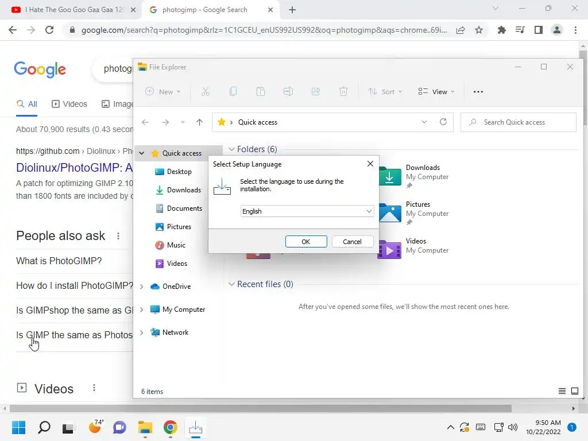Select Downloads in the navigation pane
This screenshot has height=441, width=588.
pyautogui.click(x=183, y=189)
